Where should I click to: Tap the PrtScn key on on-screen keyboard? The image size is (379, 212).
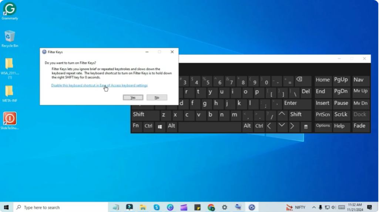pyautogui.click(x=323, y=115)
